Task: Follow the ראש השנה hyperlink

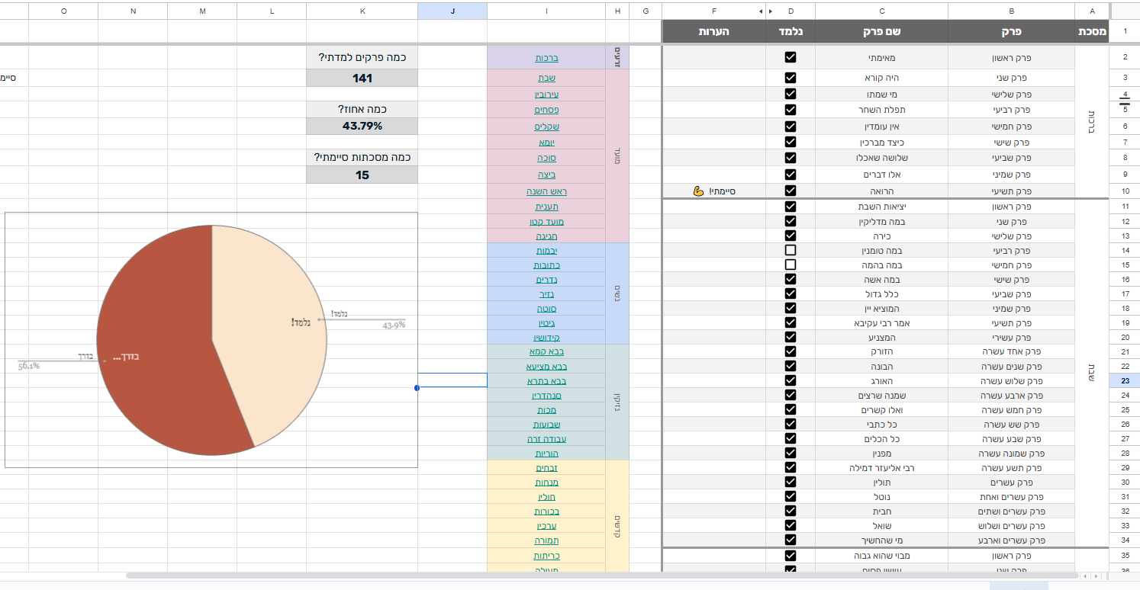Action: (545, 191)
